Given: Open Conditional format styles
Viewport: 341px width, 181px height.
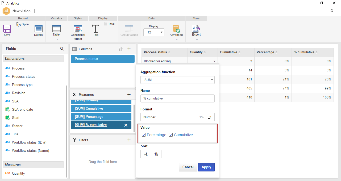Looking at the screenshot, I should 78,29.
